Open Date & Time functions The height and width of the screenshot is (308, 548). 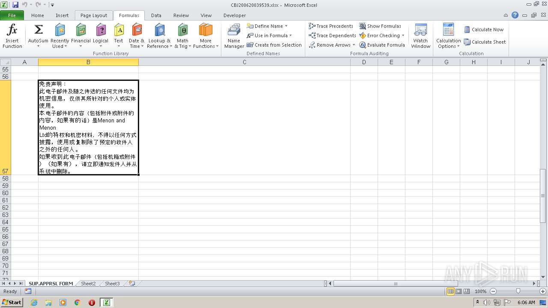point(137,36)
